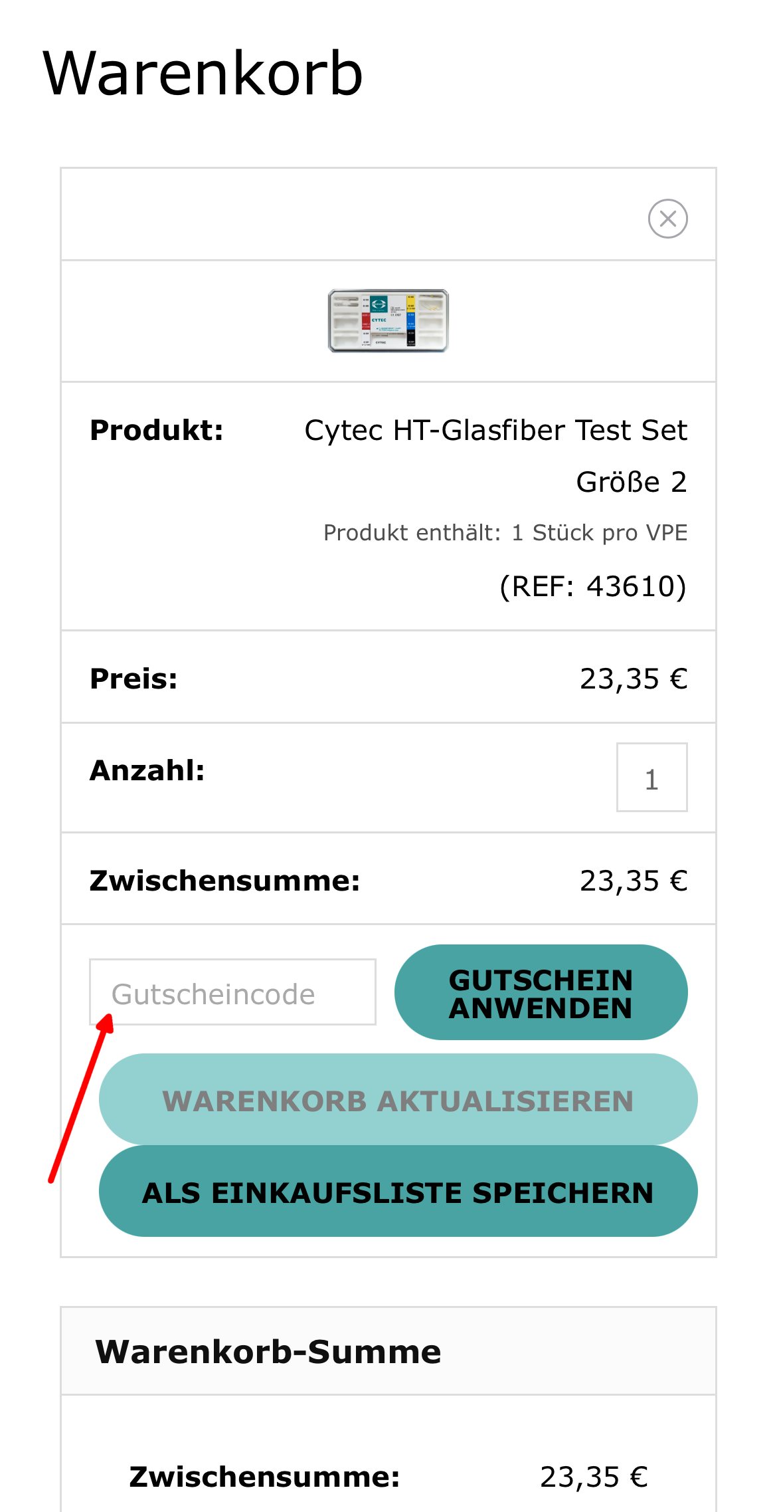
Task: Click into the Gutscheincode input field
Action: pos(232,992)
